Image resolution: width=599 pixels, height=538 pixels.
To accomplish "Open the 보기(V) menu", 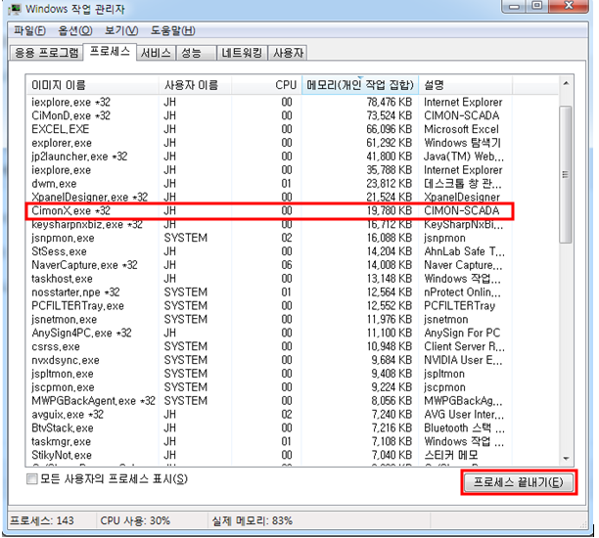I will tap(121, 30).
